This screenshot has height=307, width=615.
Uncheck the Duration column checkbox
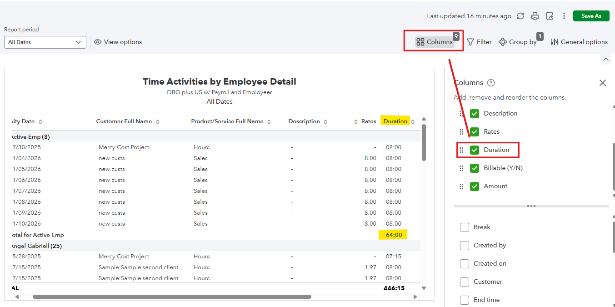point(475,150)
